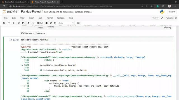
Task: Insert a cell below with the plus icon
Action: click(9, 23)
